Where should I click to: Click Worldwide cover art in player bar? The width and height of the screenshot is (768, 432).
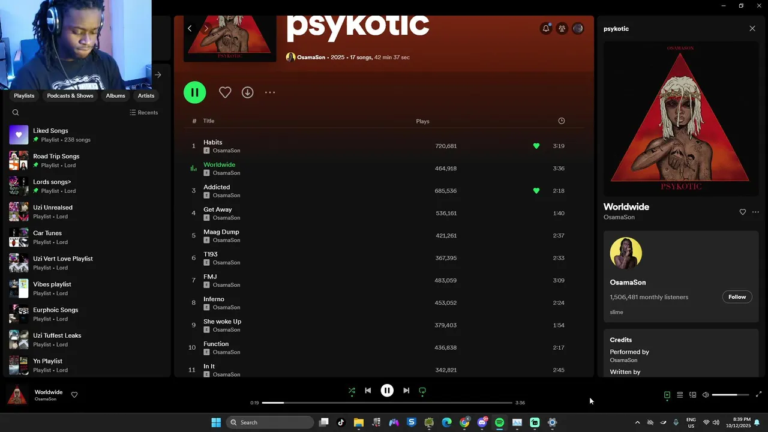pos(17,395)
